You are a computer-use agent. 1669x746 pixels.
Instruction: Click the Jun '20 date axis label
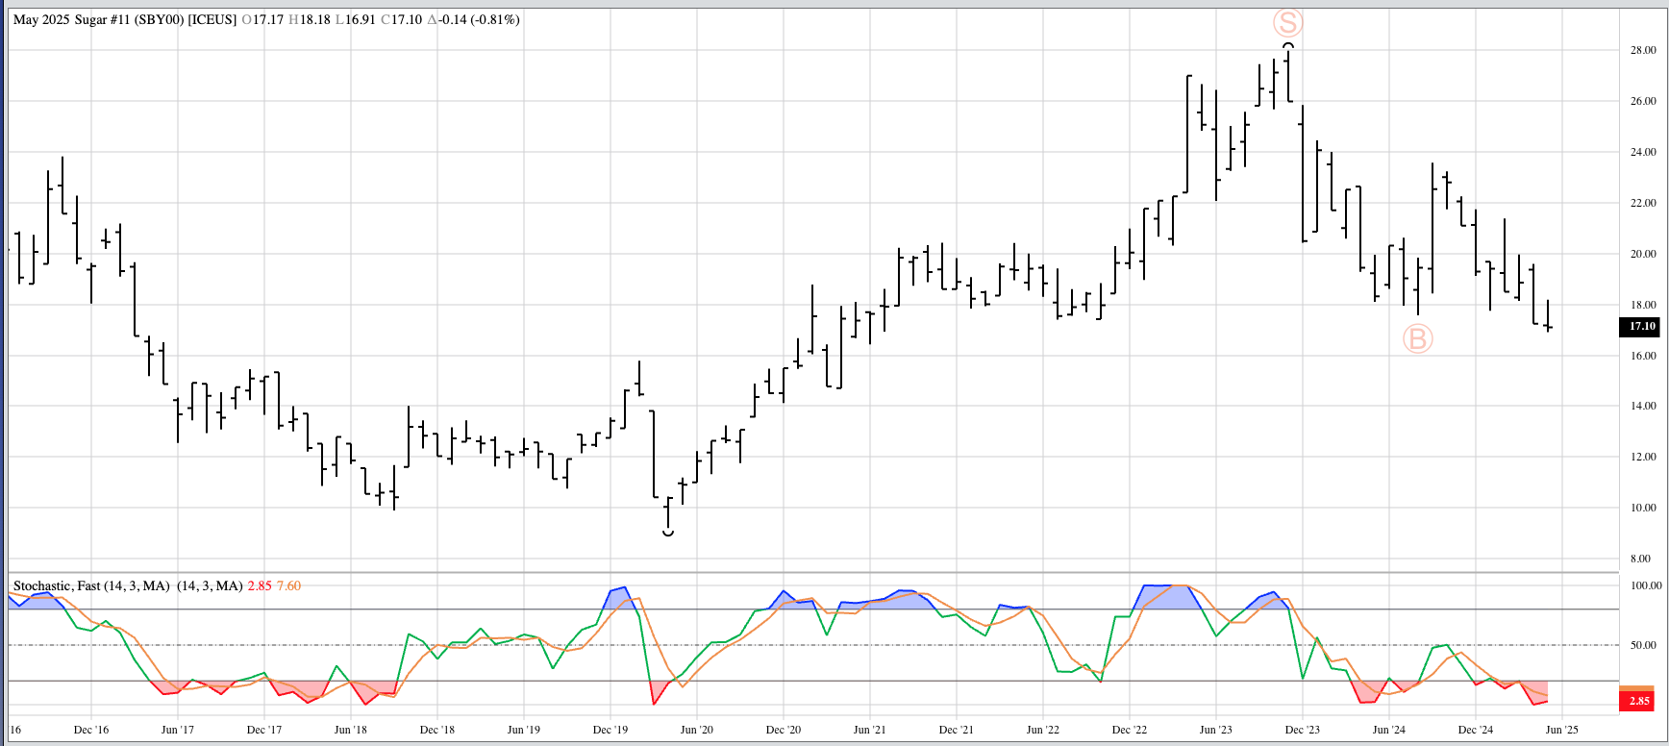pyautogui.click(x=696, y=730)
